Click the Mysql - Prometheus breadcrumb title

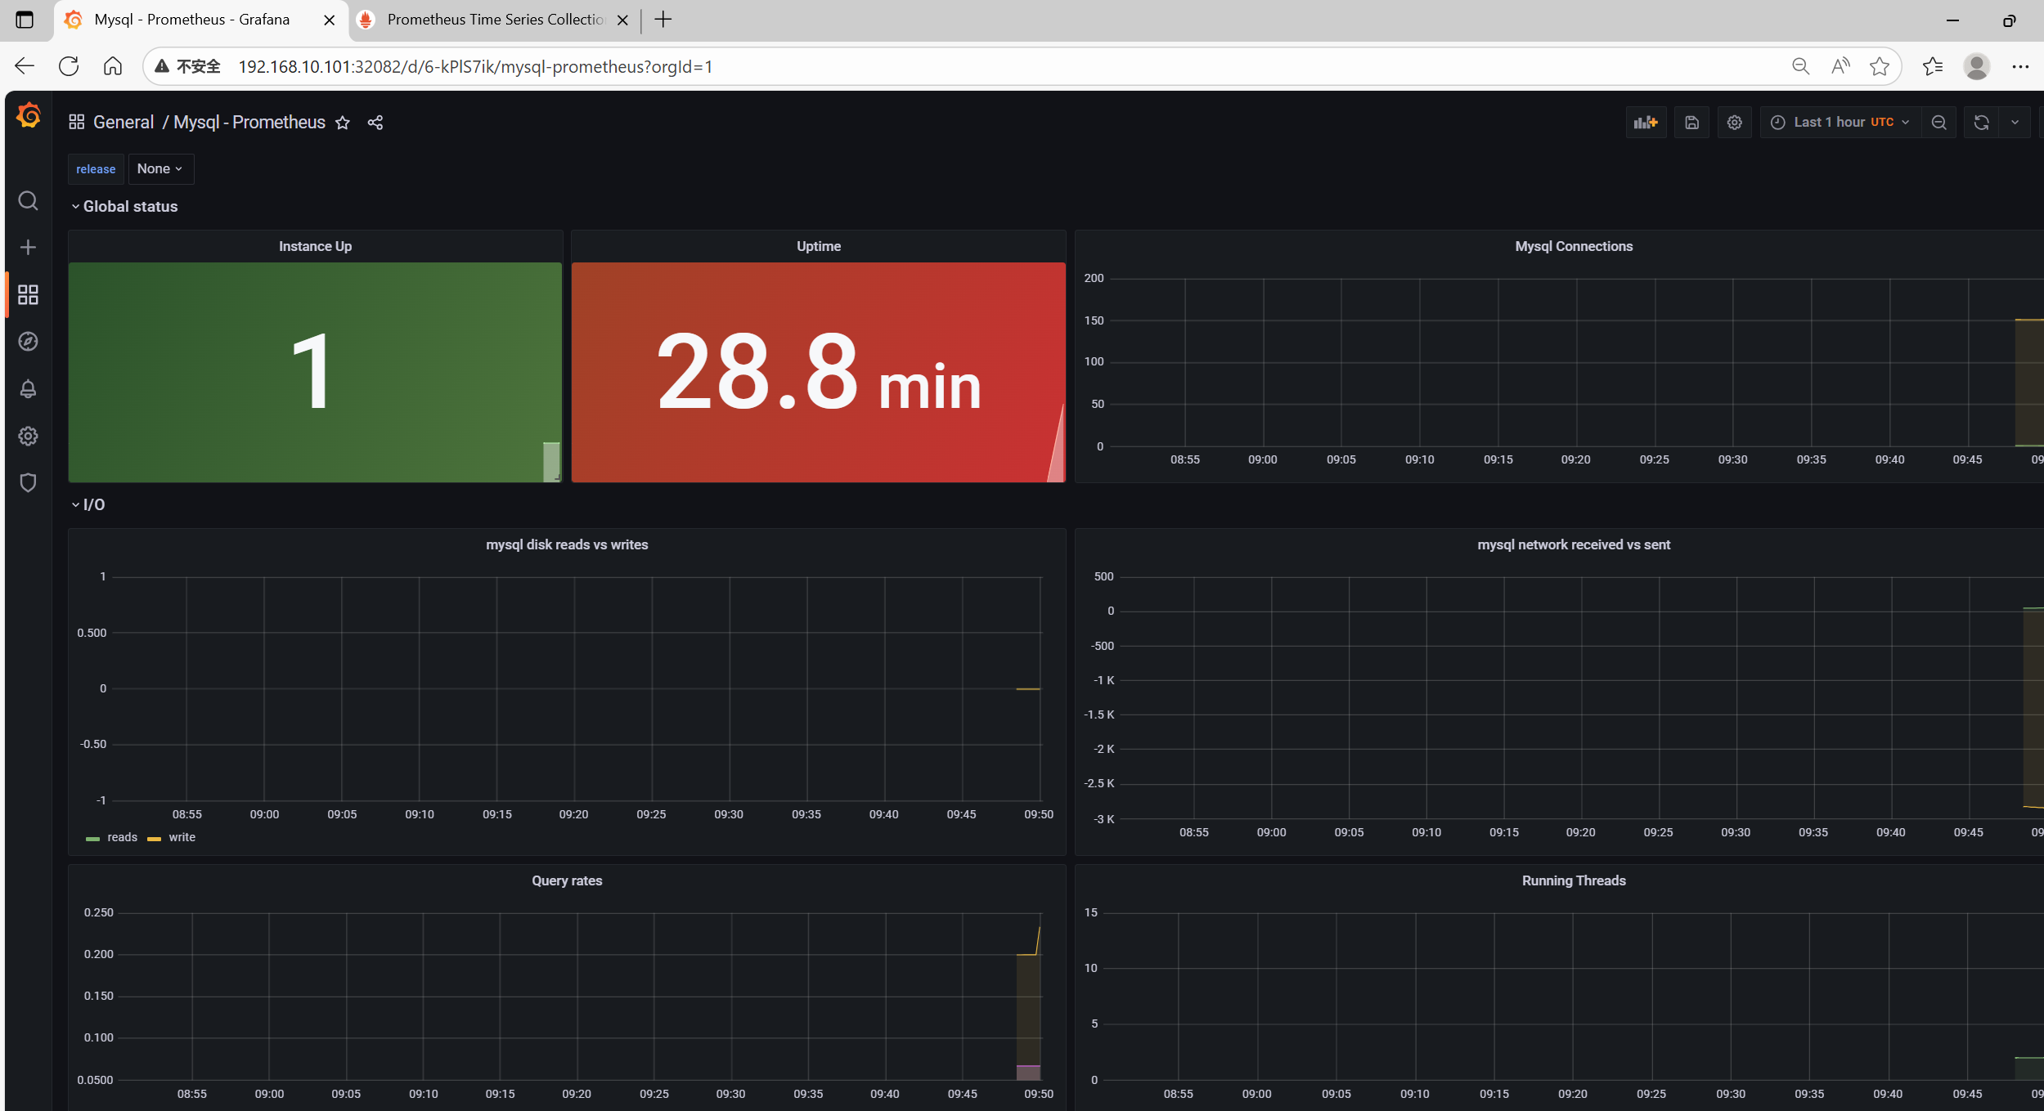click(x=249, y=123)
